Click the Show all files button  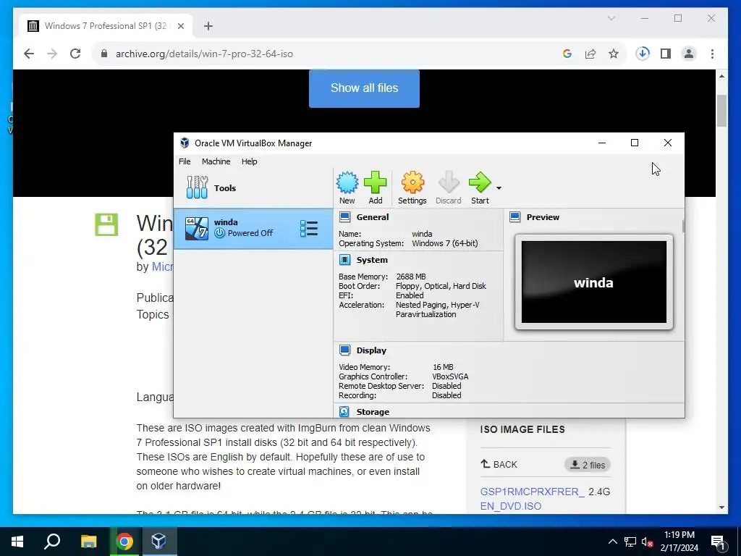[x=364, y=88]
